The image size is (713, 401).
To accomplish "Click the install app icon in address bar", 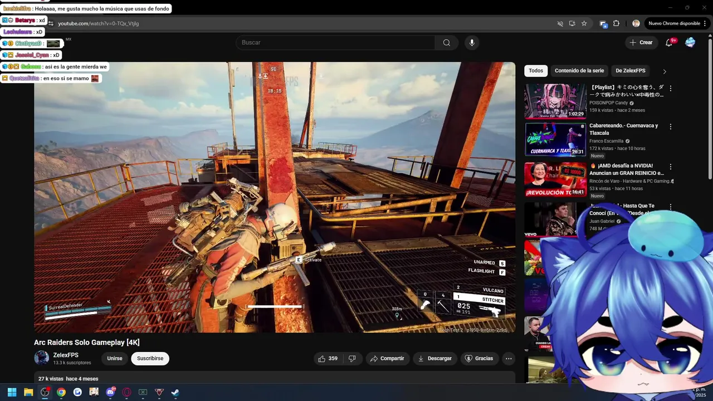I will point(572,23).
